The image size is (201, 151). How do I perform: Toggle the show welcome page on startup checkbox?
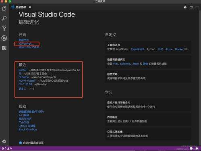21,143
